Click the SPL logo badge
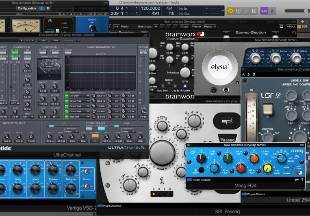The image size is (310, 216). 227,121
